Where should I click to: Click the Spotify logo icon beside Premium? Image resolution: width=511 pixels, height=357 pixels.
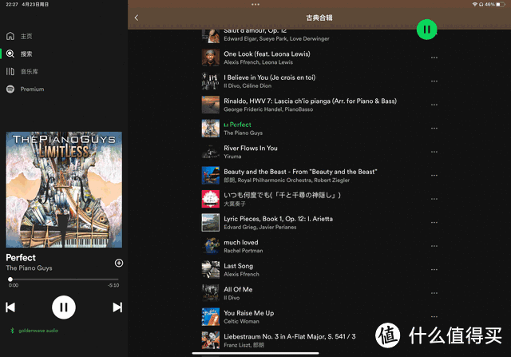[x=10, y=89]
